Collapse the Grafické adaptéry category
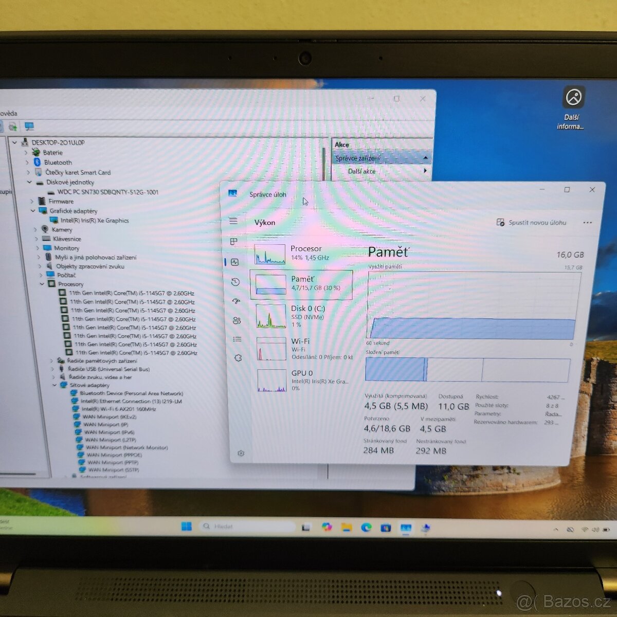 [33, 211]
